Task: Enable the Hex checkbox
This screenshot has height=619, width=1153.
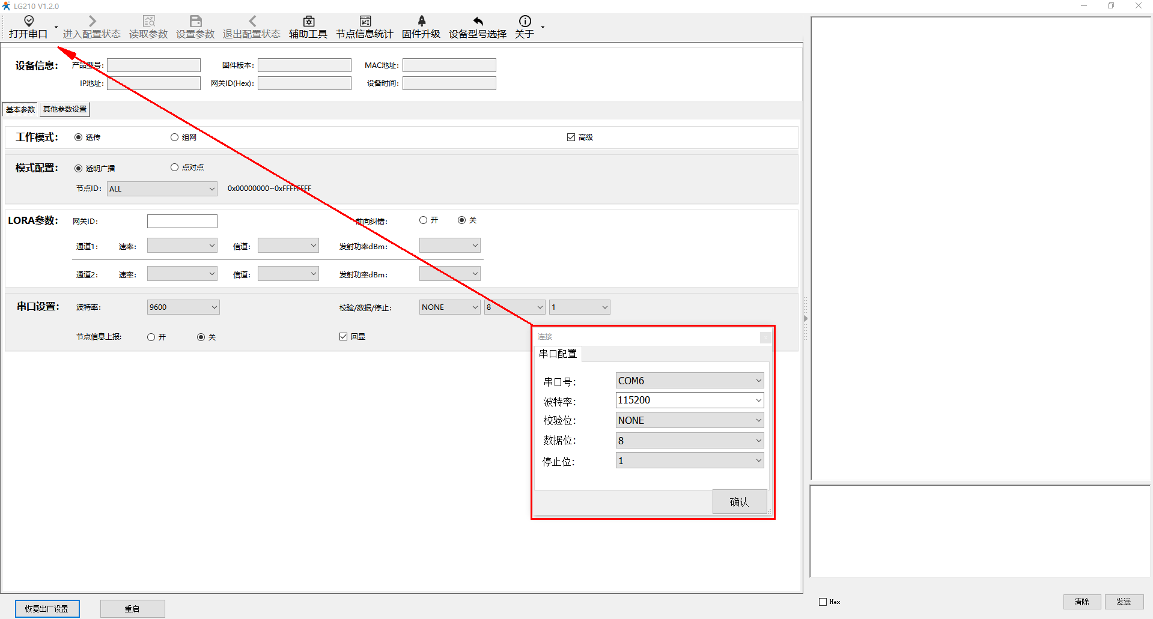Action: click(823, 602)
